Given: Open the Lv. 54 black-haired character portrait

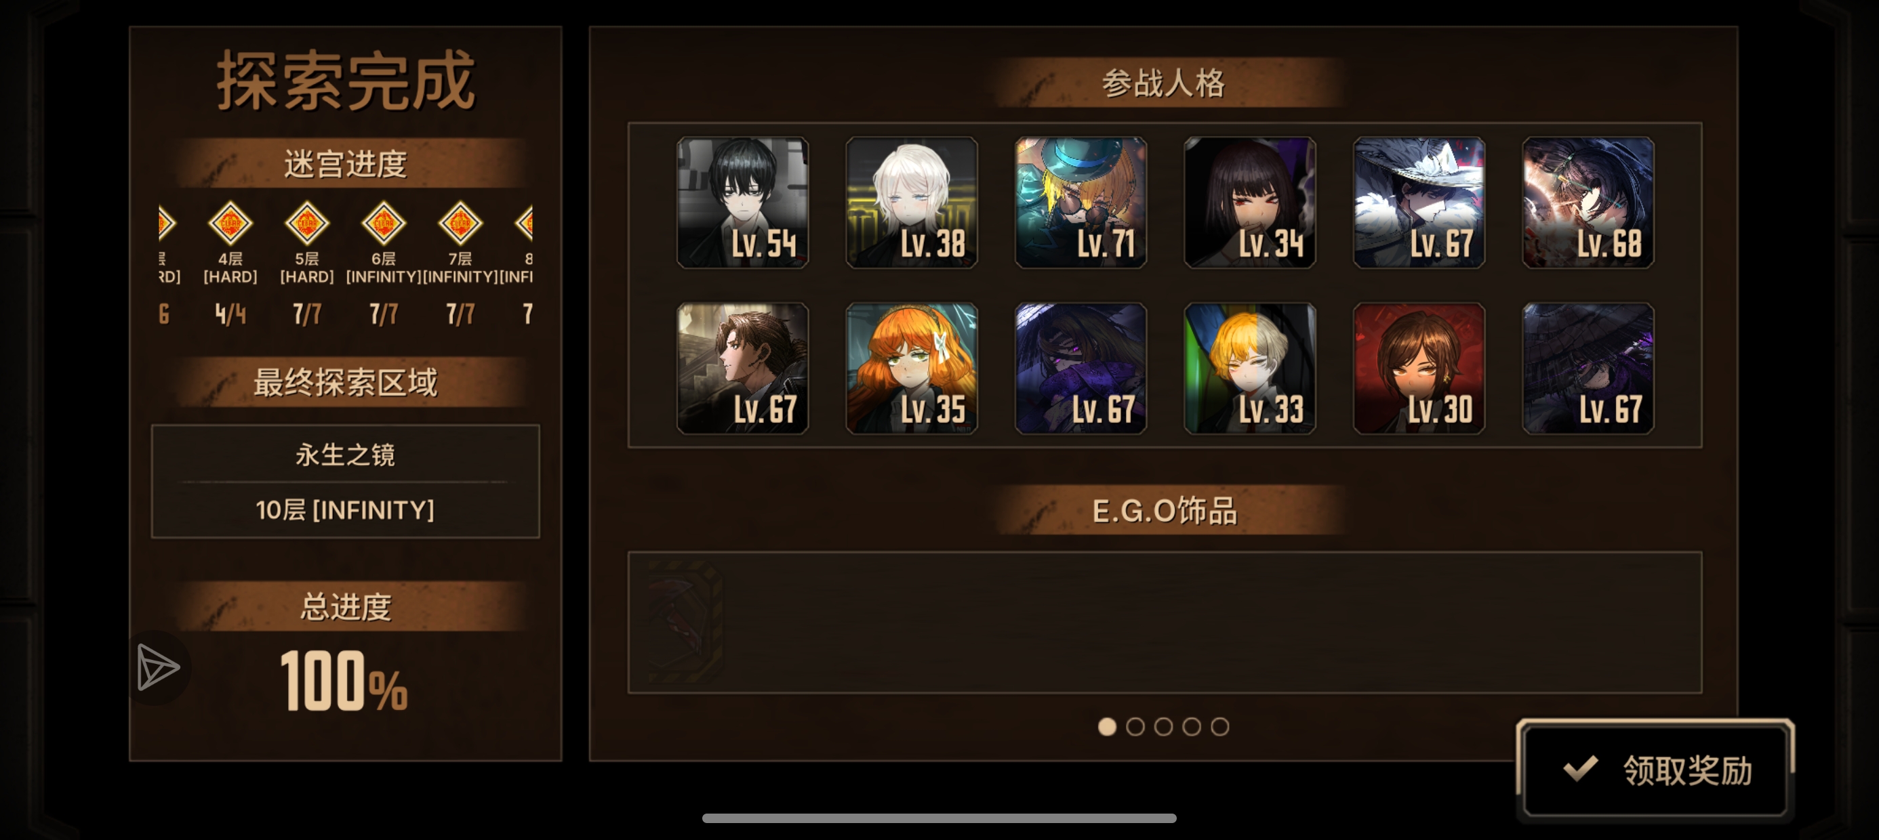Looking at the screenshot, I should pyautogui.click(x=742, y=203).
